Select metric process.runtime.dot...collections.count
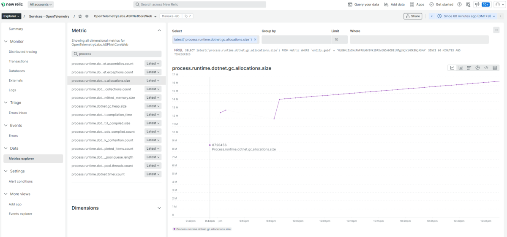This screenshot has height=237, width=507. [101, 89]
